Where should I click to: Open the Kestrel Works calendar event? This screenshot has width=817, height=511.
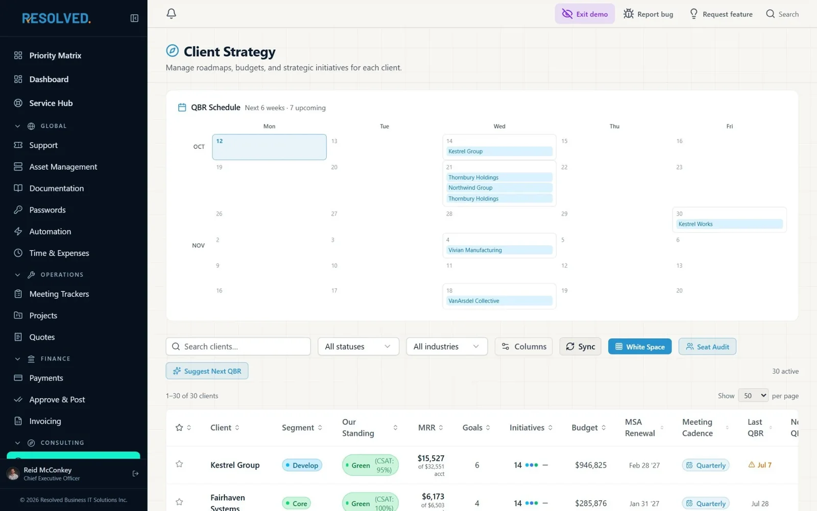[x=729, y=224]
